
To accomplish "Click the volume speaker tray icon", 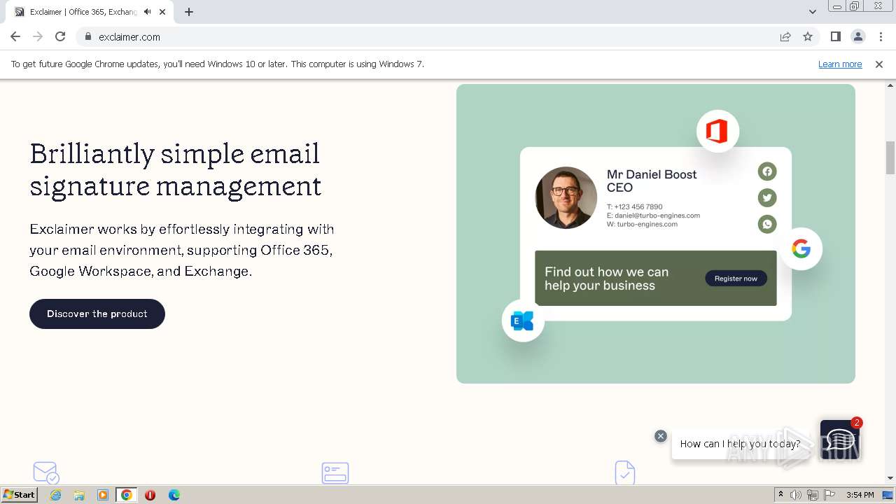I will pyautogui.click(x=796, y=495).
